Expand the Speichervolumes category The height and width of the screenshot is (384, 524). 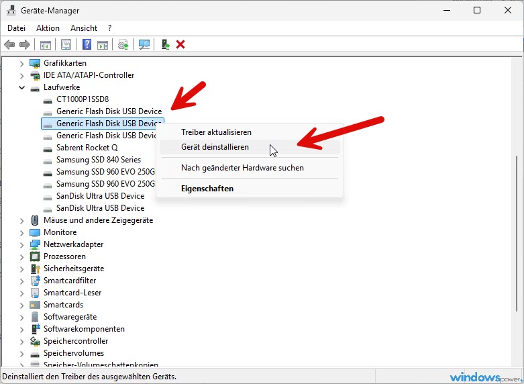point(21,353)
